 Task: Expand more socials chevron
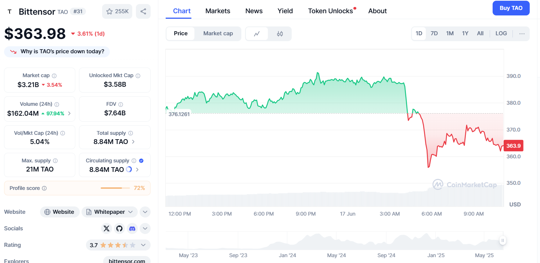point(145,228)
